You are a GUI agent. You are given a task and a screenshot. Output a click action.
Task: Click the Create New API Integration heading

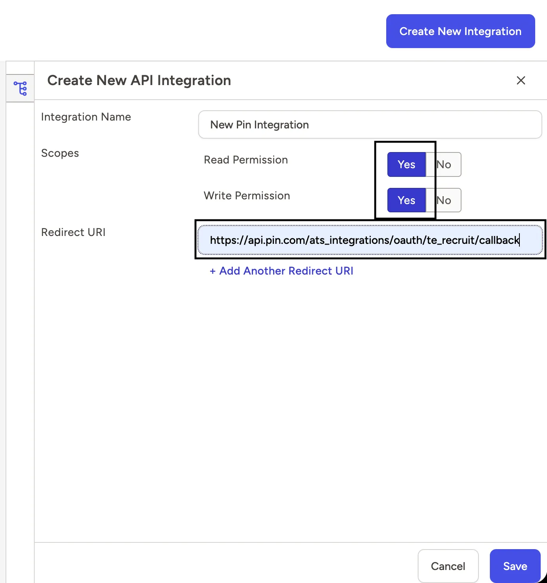pos(139,80)
